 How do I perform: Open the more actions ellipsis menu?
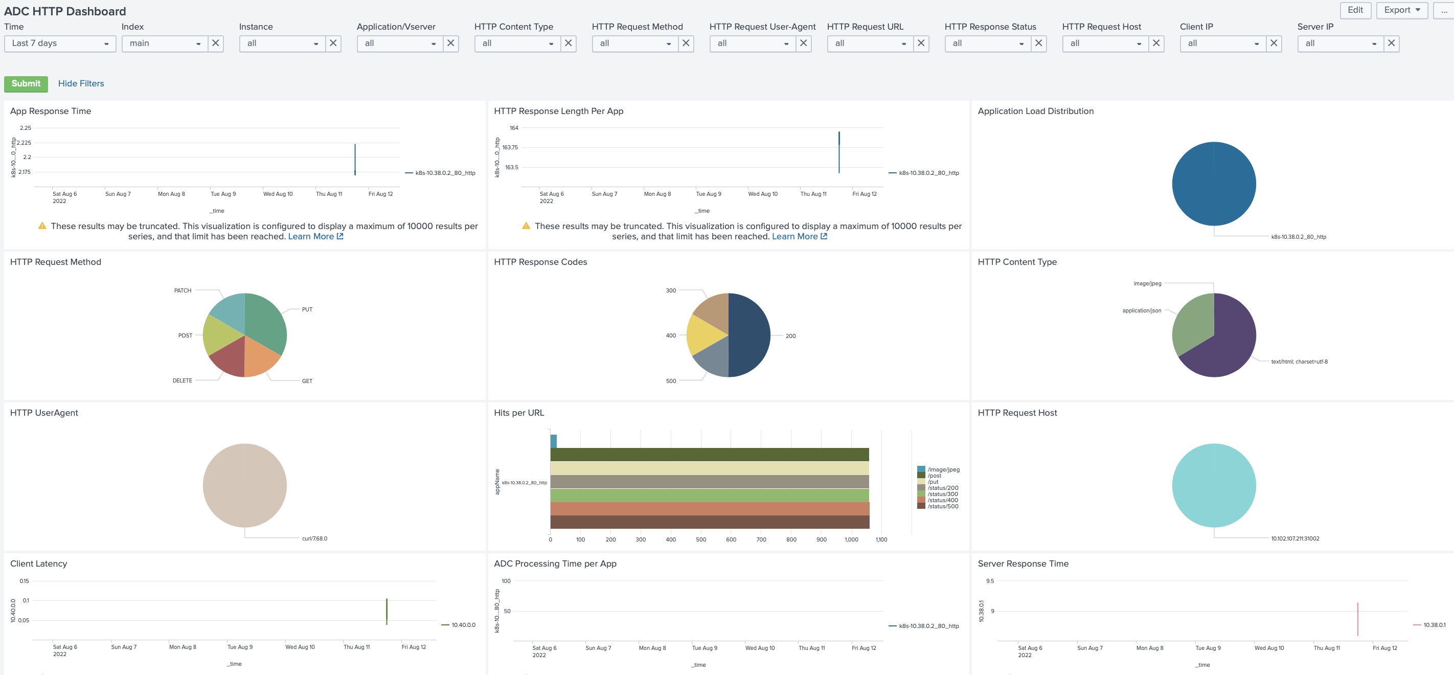[x=1444, y=10]
